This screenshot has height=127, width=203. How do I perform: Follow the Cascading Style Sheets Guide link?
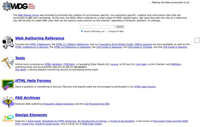click(116, 44)
